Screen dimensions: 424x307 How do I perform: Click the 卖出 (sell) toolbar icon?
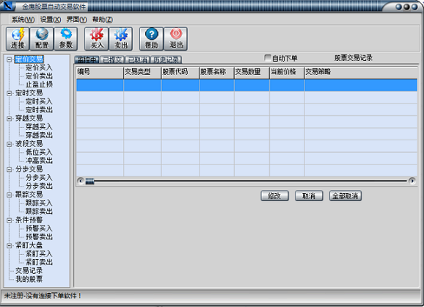[x=120, y=39]
